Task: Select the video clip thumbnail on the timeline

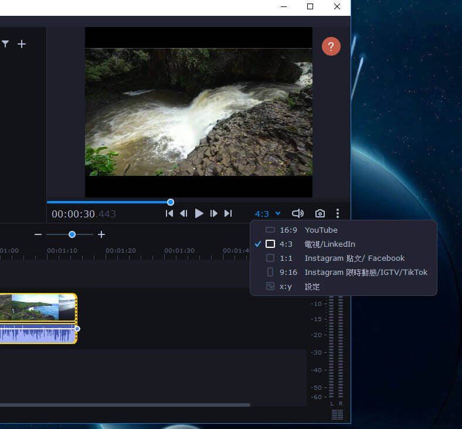Action: pos(38,307)
